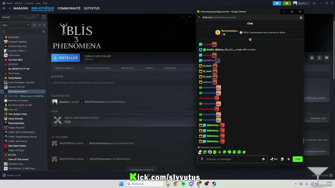Screen dimensions: 335x188
Task: Open Windows Start menu
Action: 121,184
